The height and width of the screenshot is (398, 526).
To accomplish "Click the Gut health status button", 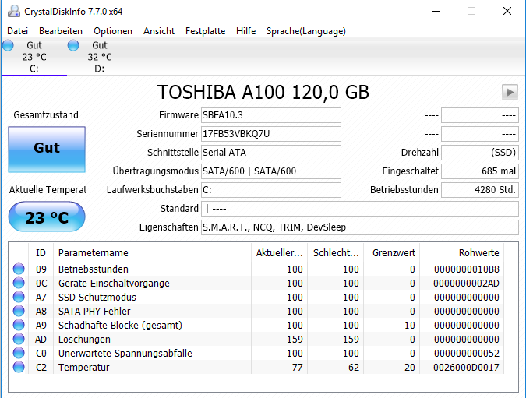I will pyautogui.click(x=47, y=150).
